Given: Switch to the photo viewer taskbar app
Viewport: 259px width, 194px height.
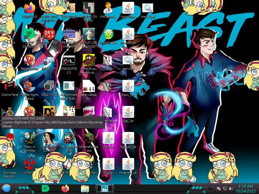Looking at the screenshot, I should coord(105,188).
